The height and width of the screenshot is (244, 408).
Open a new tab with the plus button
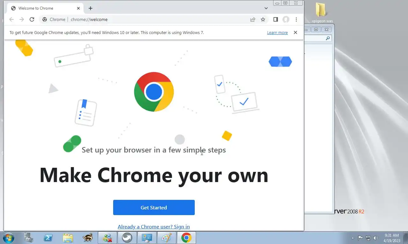[x=91, y=8]
